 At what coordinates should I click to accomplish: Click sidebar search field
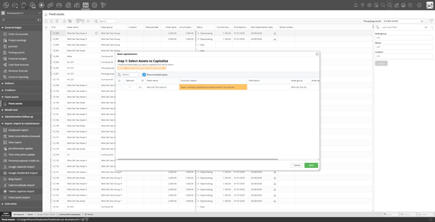(19, 20)
